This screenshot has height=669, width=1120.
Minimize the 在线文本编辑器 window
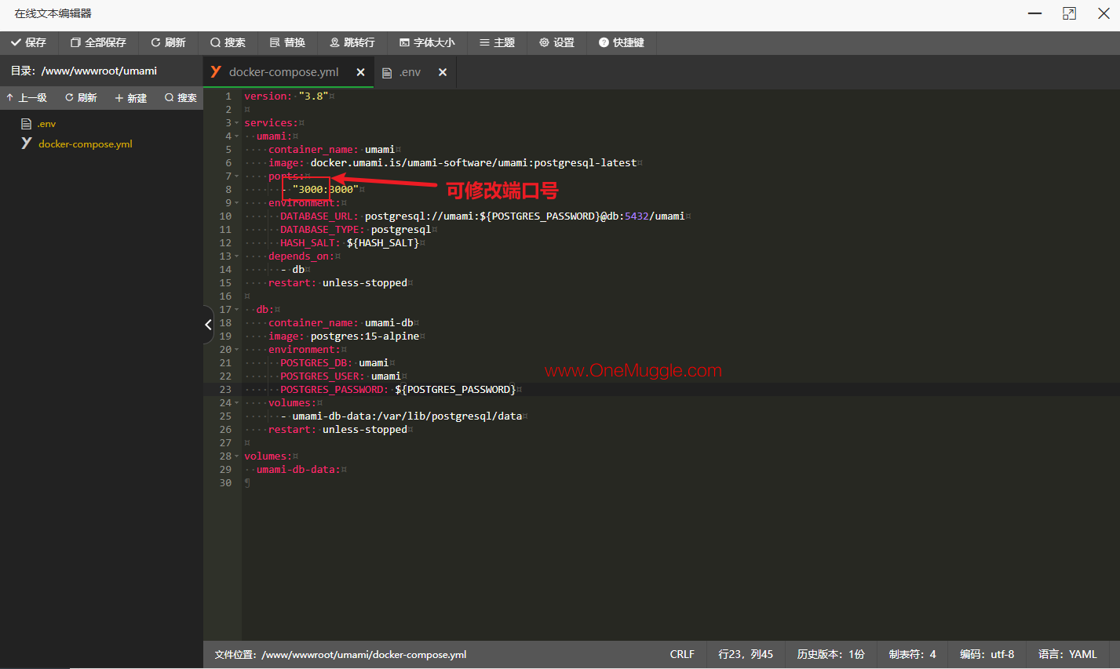[x=1035, y=13]
